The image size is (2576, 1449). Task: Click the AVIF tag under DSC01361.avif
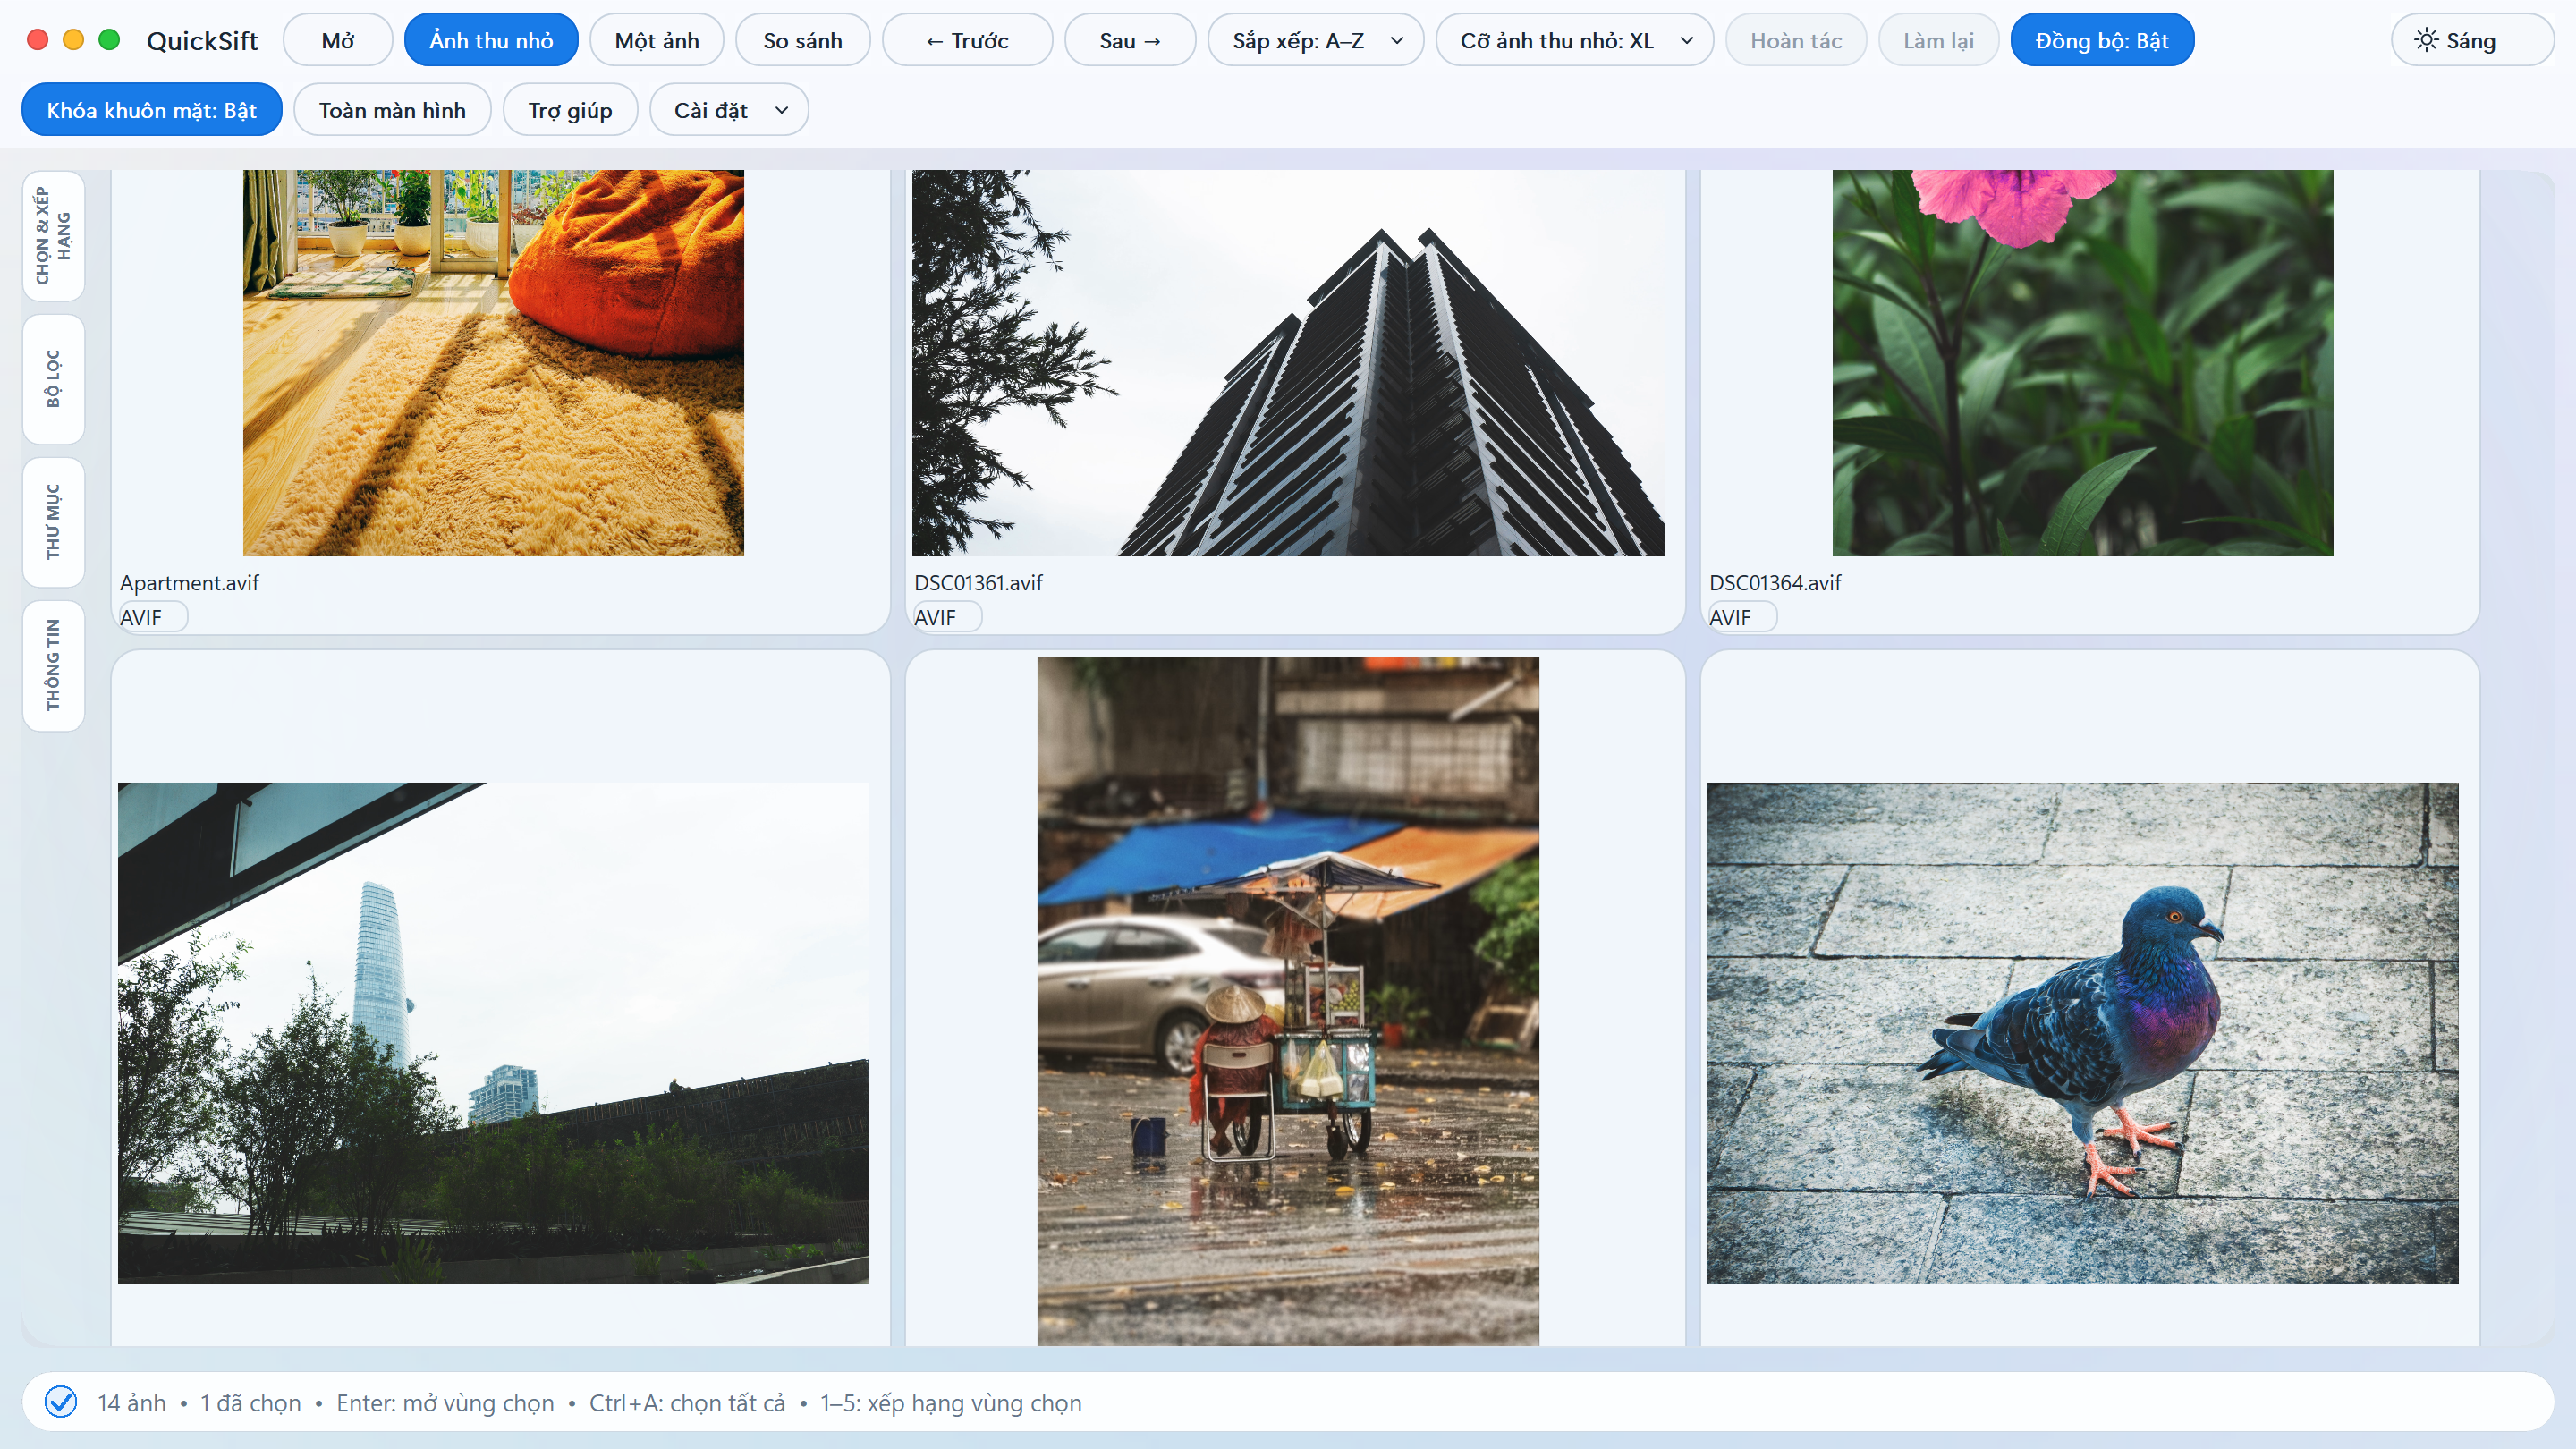[946, 617]
